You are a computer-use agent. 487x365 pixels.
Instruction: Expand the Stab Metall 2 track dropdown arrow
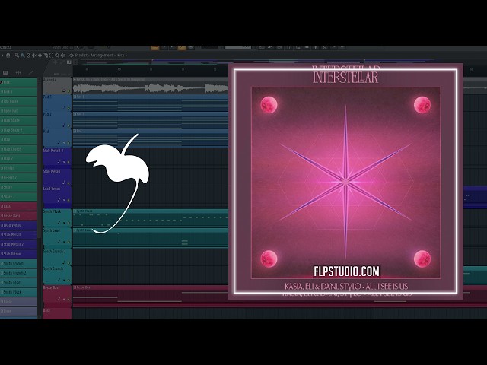(64, 162)
